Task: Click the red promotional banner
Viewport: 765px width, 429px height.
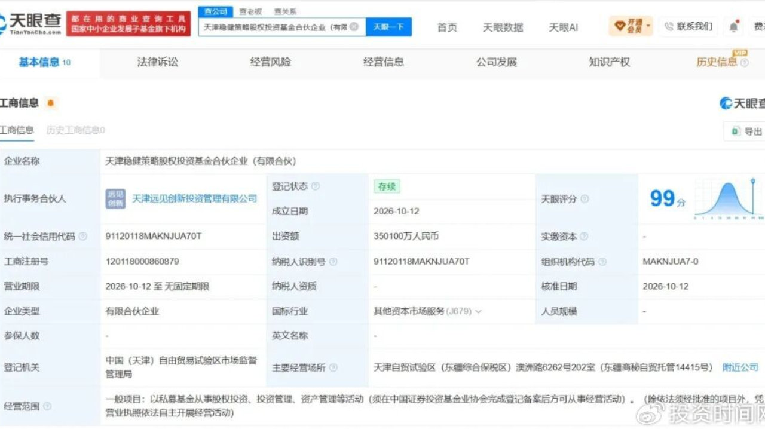Action: pyautogui.click(x=128, y=24)
